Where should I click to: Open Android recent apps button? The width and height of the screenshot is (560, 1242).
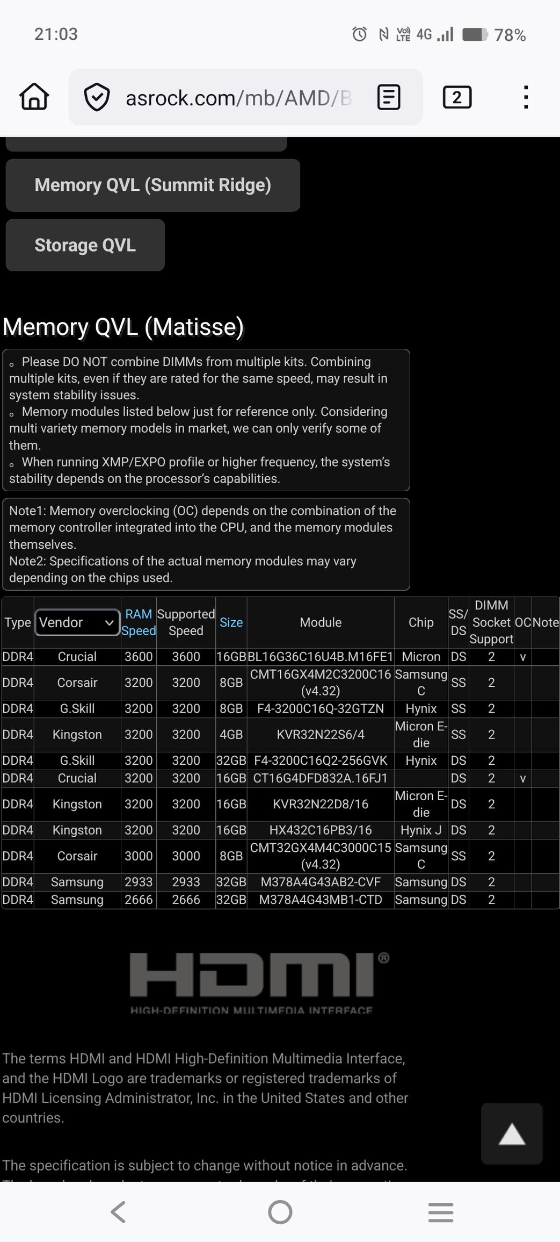[x=441, y=1212]
